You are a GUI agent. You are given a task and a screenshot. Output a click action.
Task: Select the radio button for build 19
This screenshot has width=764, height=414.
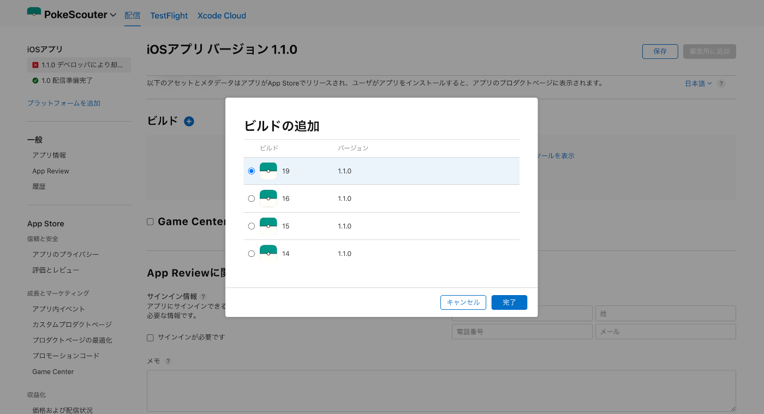[252, 171]
